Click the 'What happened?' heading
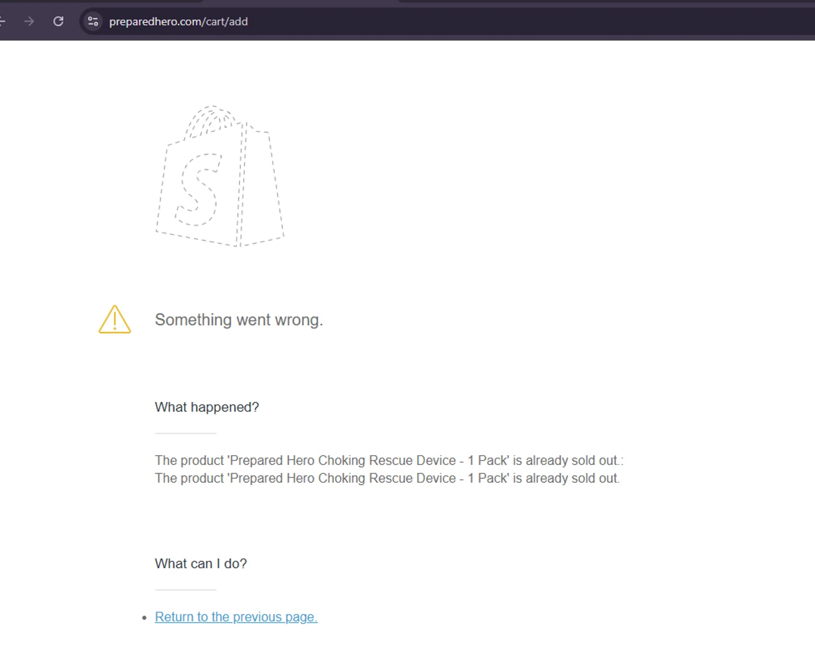This screenshot has height=648, width=815. coord(206,407)
